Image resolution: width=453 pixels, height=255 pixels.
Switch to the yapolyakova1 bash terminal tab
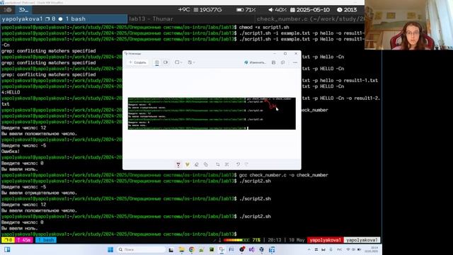pos(64,19)
